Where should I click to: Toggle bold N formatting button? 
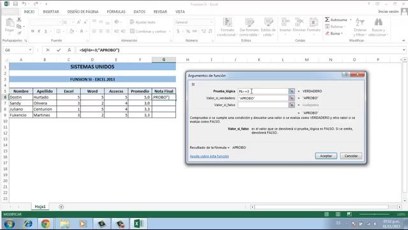tap(33, 31)
